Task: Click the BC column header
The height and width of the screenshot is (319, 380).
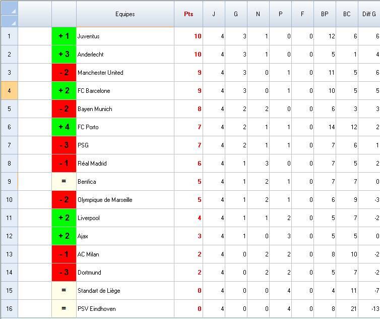Action: tap(347, 14)
